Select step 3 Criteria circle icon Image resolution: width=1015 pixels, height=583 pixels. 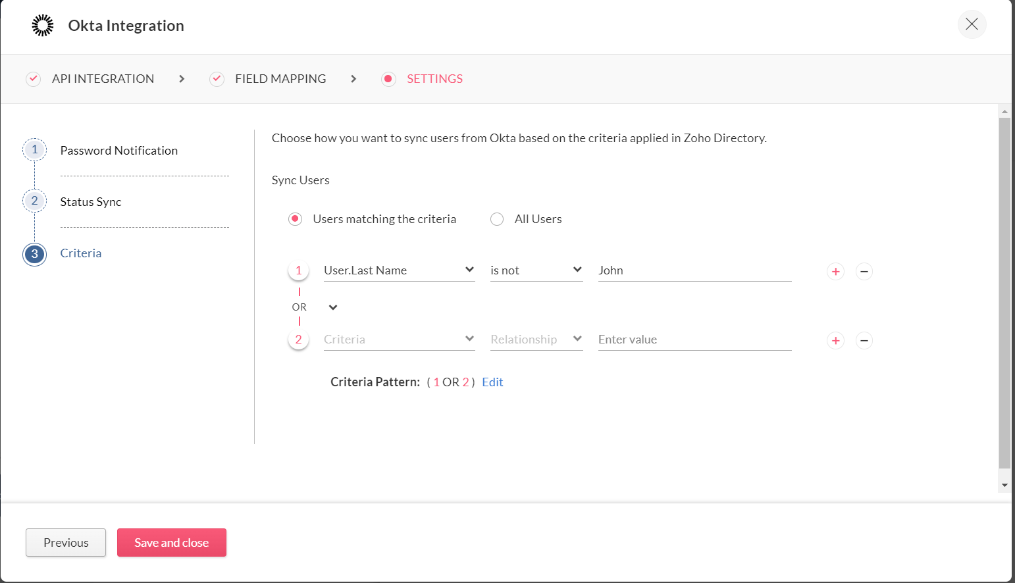[x=35, y=254]
